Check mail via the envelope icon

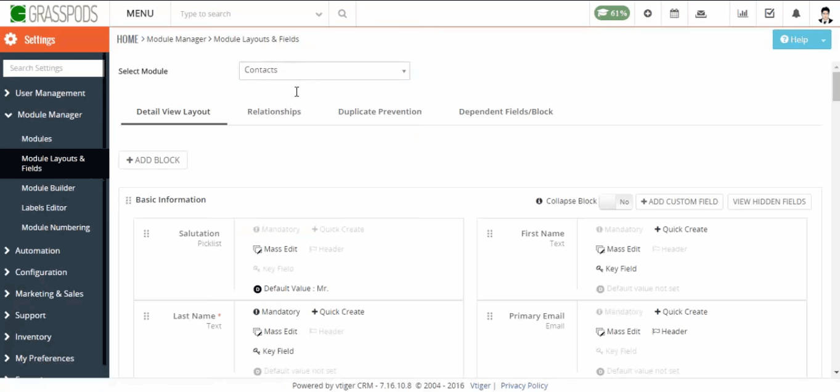701,13
